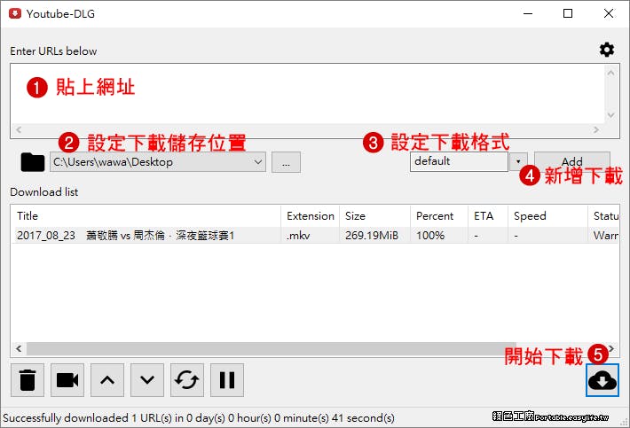630x428 pixels.
Task: Move selected item down with arrow button
Action: point(147,380)
